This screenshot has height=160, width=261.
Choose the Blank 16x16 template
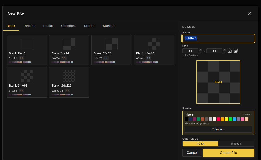click(27, 50)
